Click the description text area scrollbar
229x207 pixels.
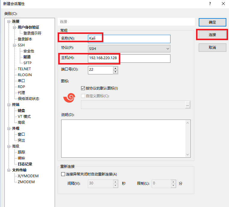click(188, 138)
